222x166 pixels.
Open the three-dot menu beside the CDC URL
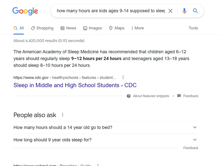123,78
